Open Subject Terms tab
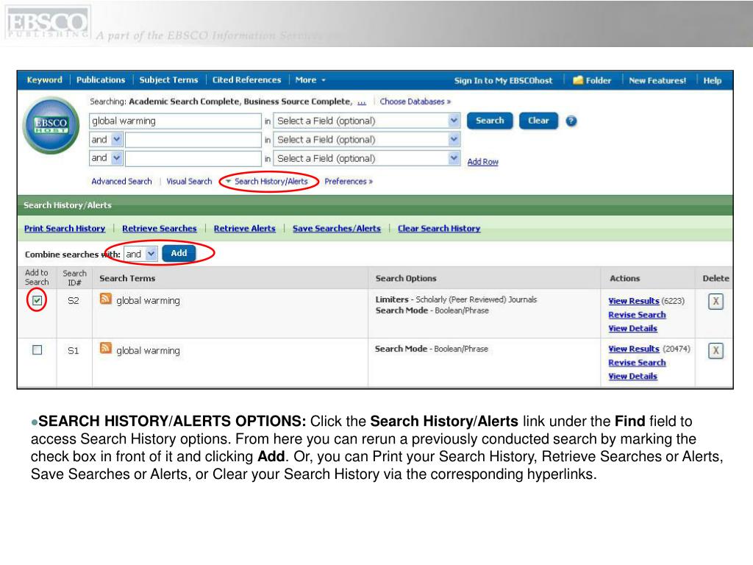753x565 pixels. click(x=168, y=80)
